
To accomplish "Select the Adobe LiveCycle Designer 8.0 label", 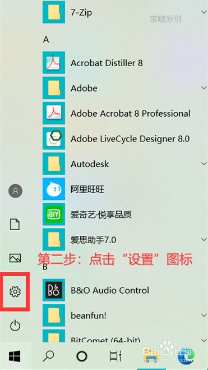I will coord(130,139).
